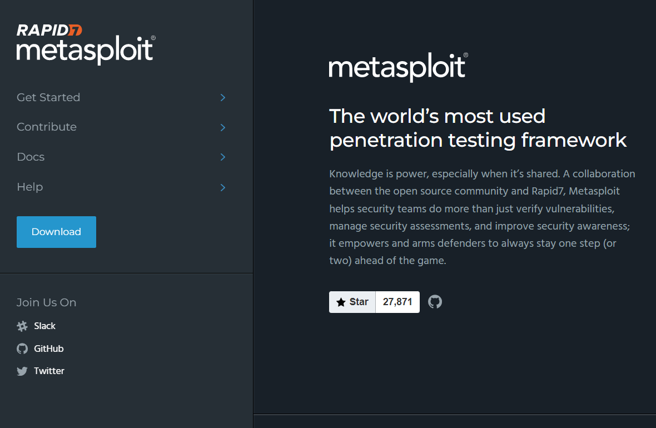This screenshot has width=656, height=428.
Task: Click the Slack icon in the sidebar
Action: pyautogui.click(x=22, y=326)
